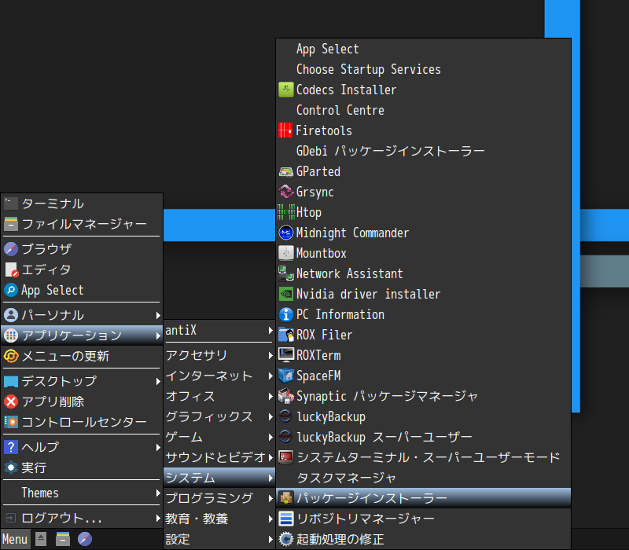Click the Htop green meter icon
This screenshot has height=550, width=629.
[285, 212]
